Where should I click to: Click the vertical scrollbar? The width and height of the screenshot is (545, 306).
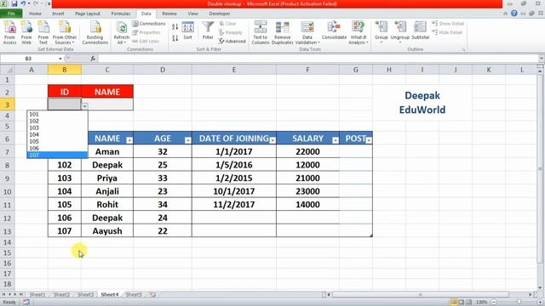[540, 168]
